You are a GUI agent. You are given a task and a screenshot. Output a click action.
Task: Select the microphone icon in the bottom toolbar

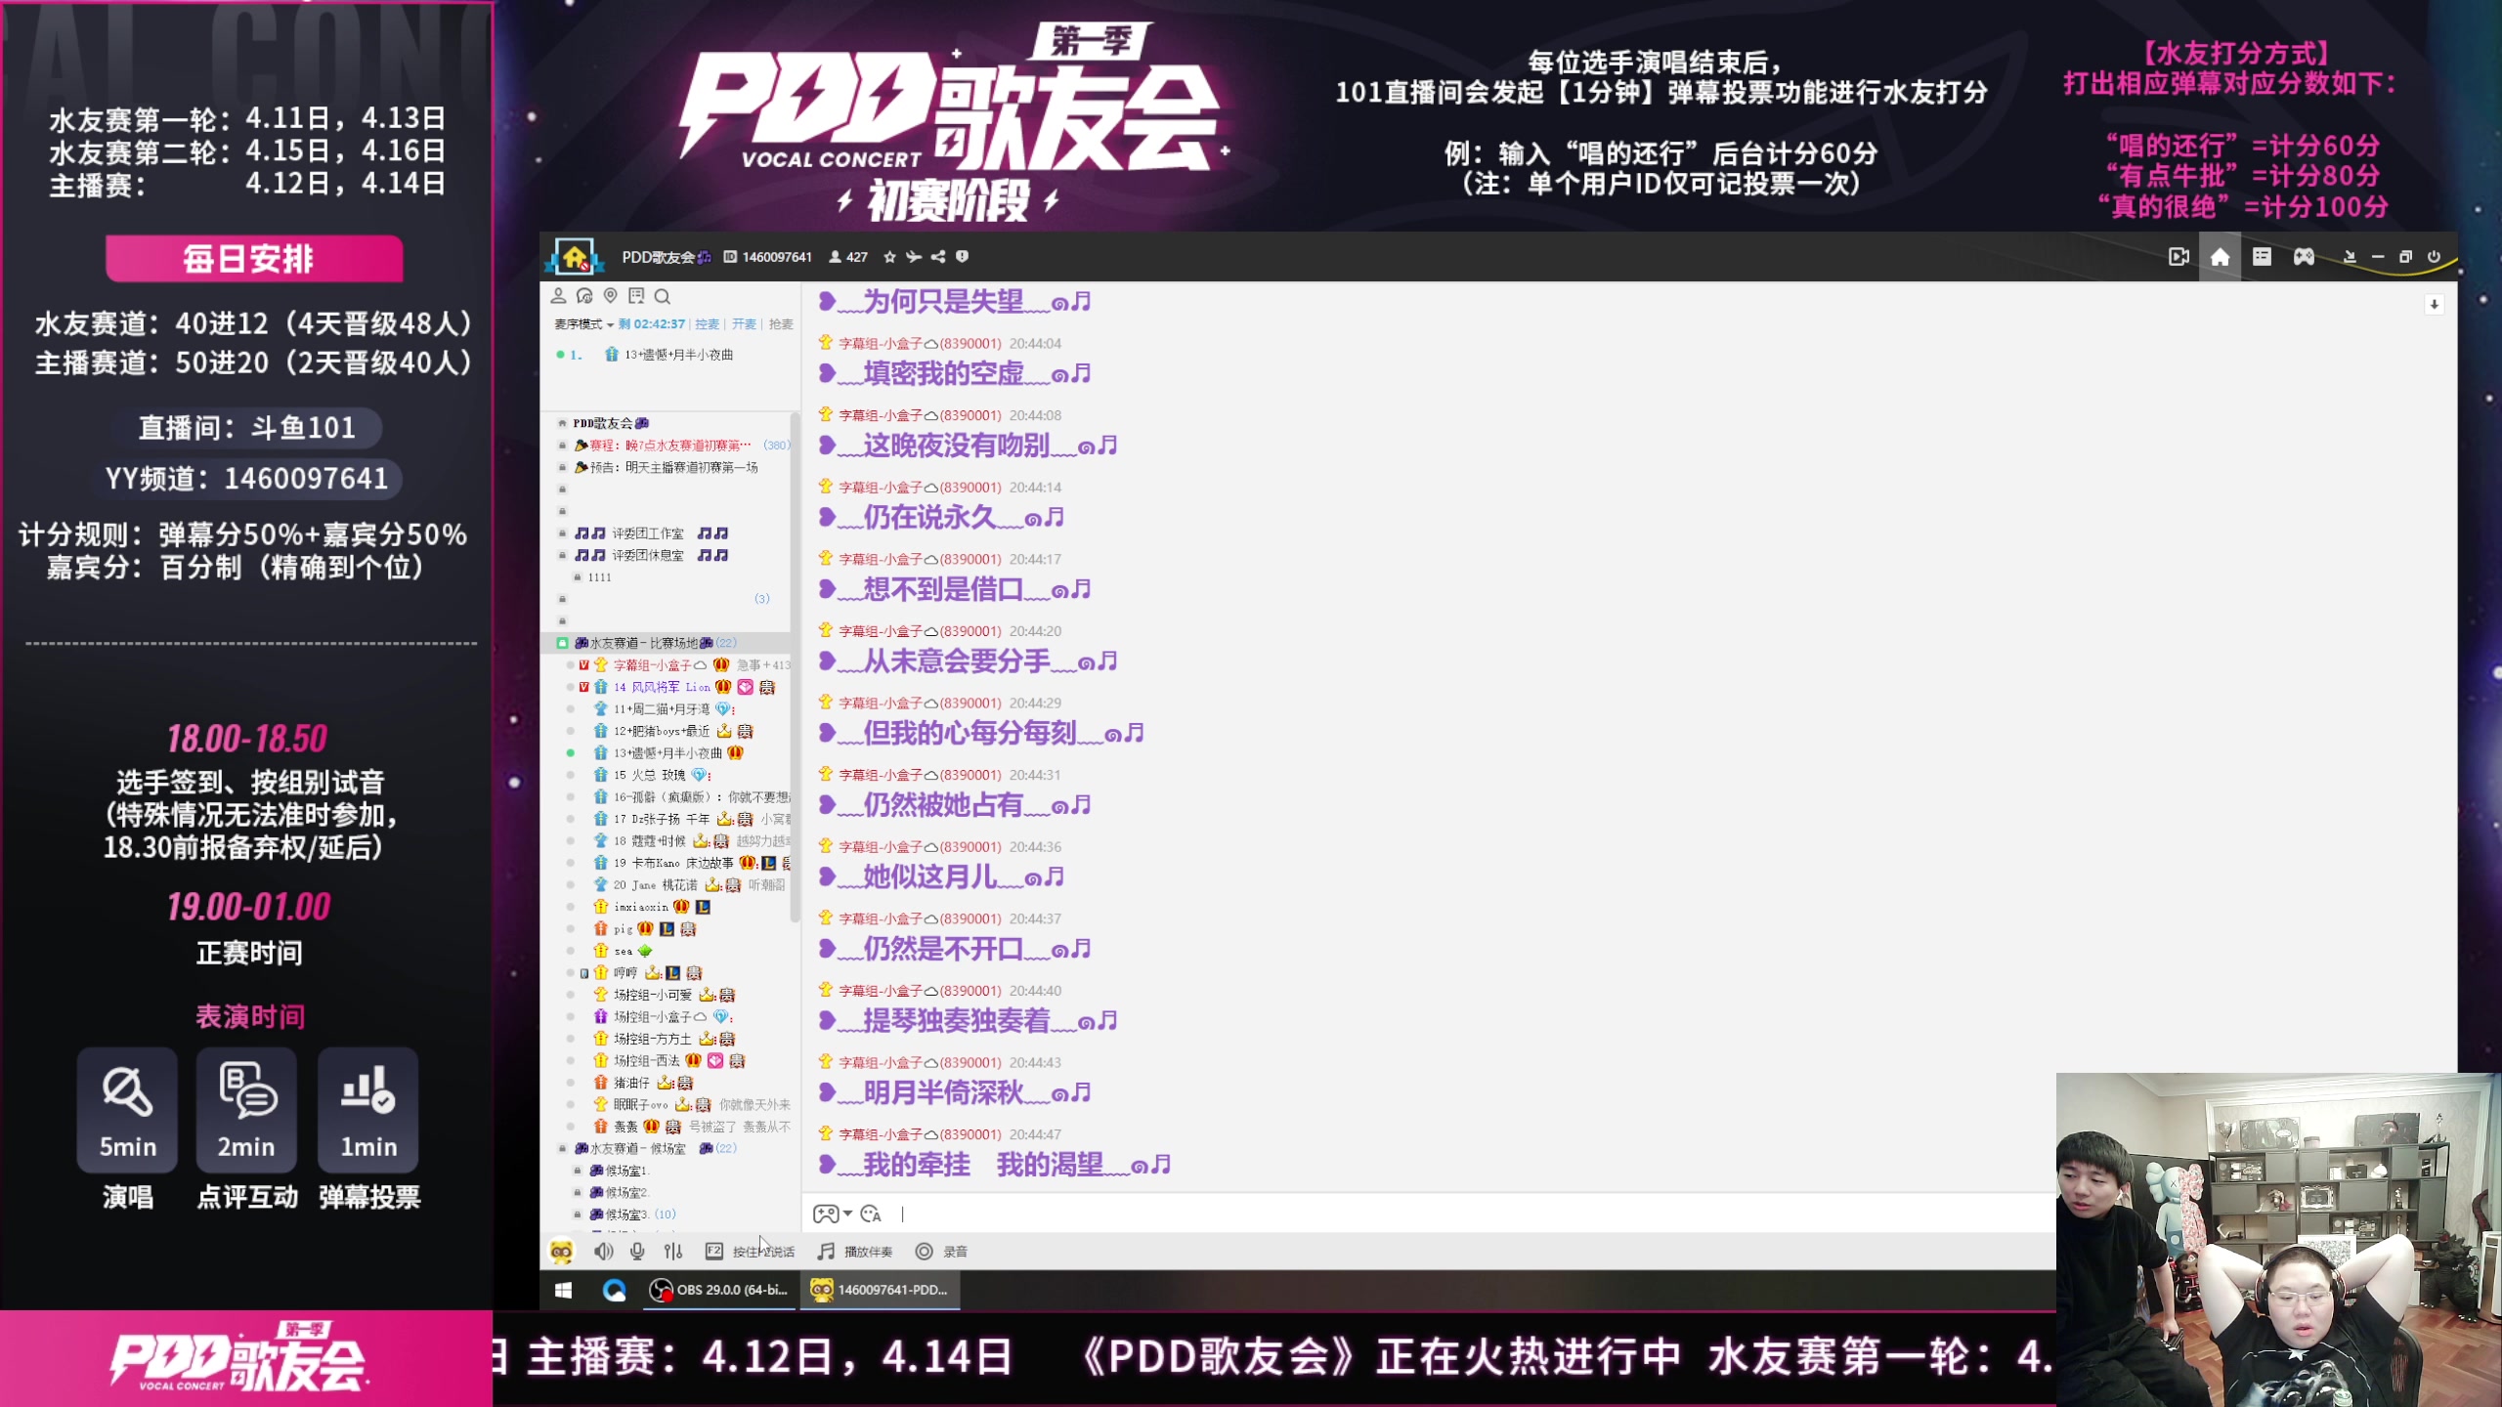[x=637, y=1252]
